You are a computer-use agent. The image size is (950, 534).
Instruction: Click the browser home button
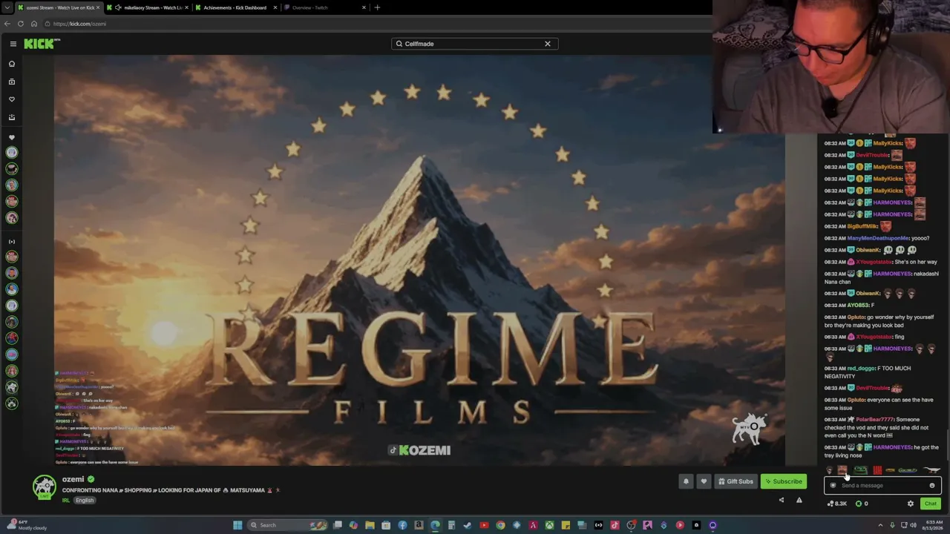point(34,24)
